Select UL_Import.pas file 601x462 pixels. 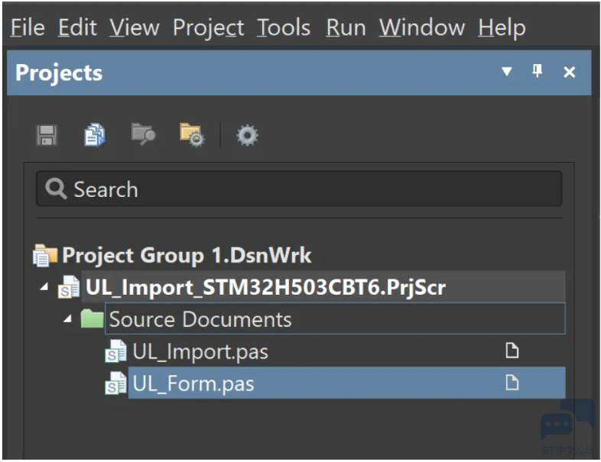(x=200, y=351)
